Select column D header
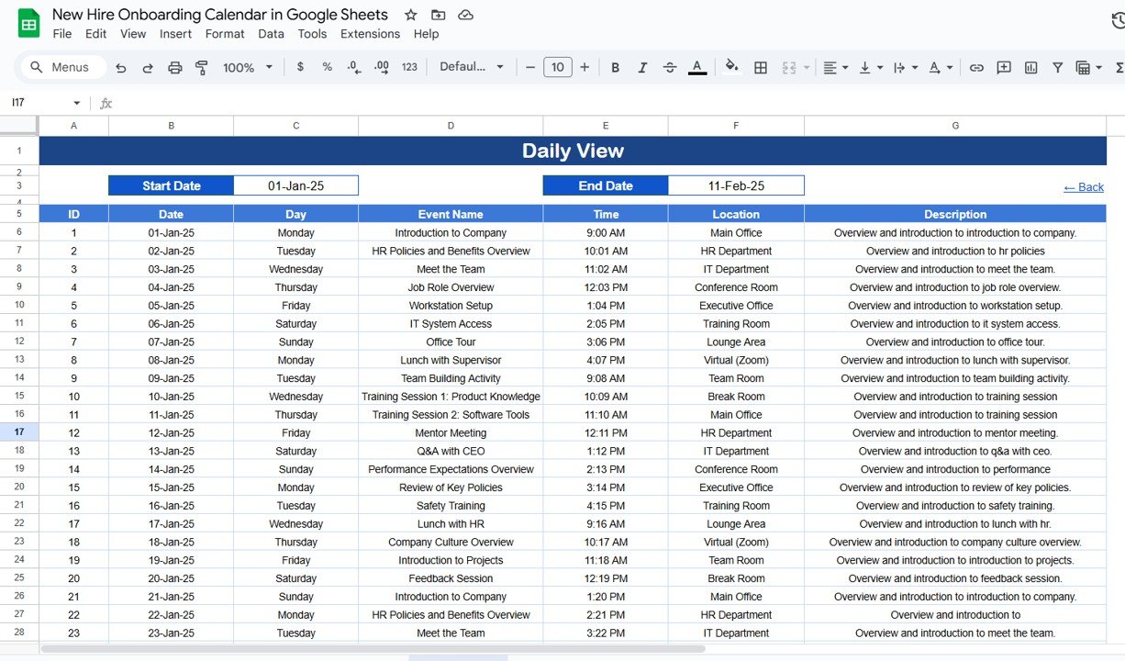Screen dimensions: 1125x661 pos(451,126)
